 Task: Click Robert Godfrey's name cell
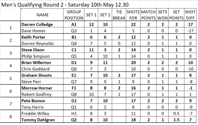42,94
